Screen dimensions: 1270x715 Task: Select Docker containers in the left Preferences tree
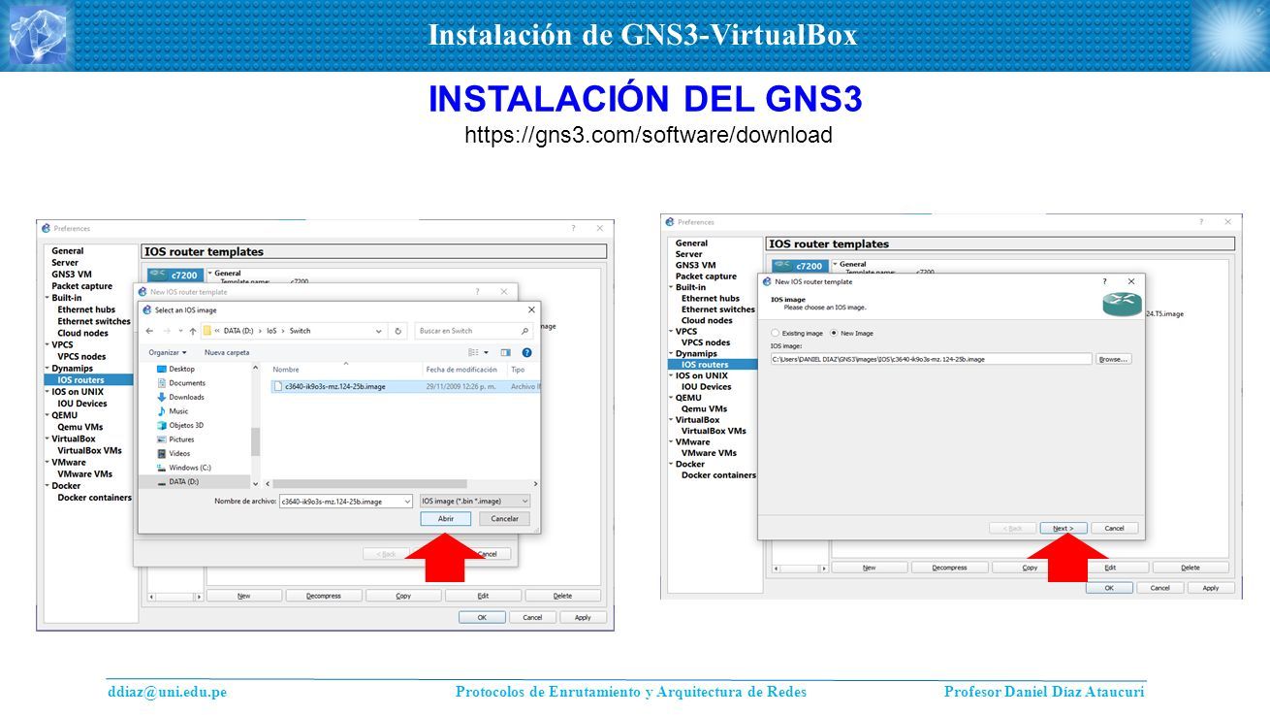point(94,498)
